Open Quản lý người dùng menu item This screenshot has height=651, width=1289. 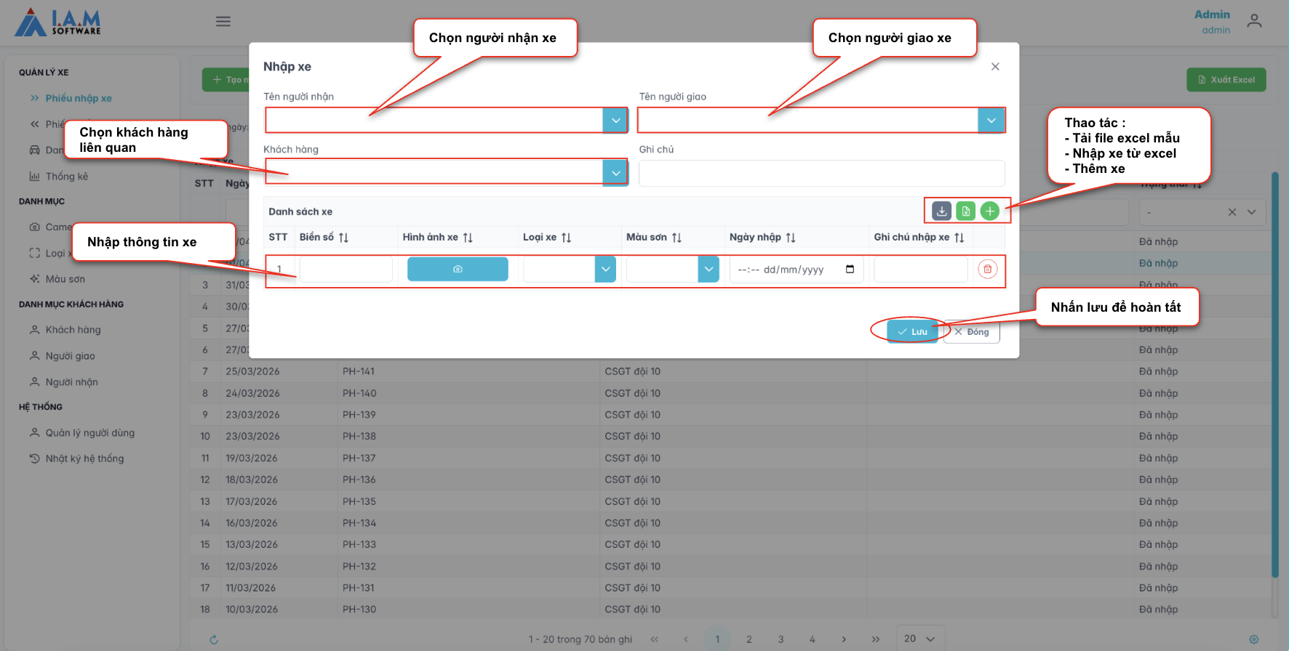[89, 433]
